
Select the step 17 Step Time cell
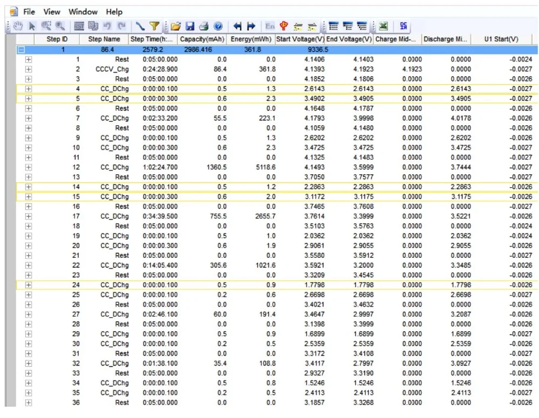(160, 216)
